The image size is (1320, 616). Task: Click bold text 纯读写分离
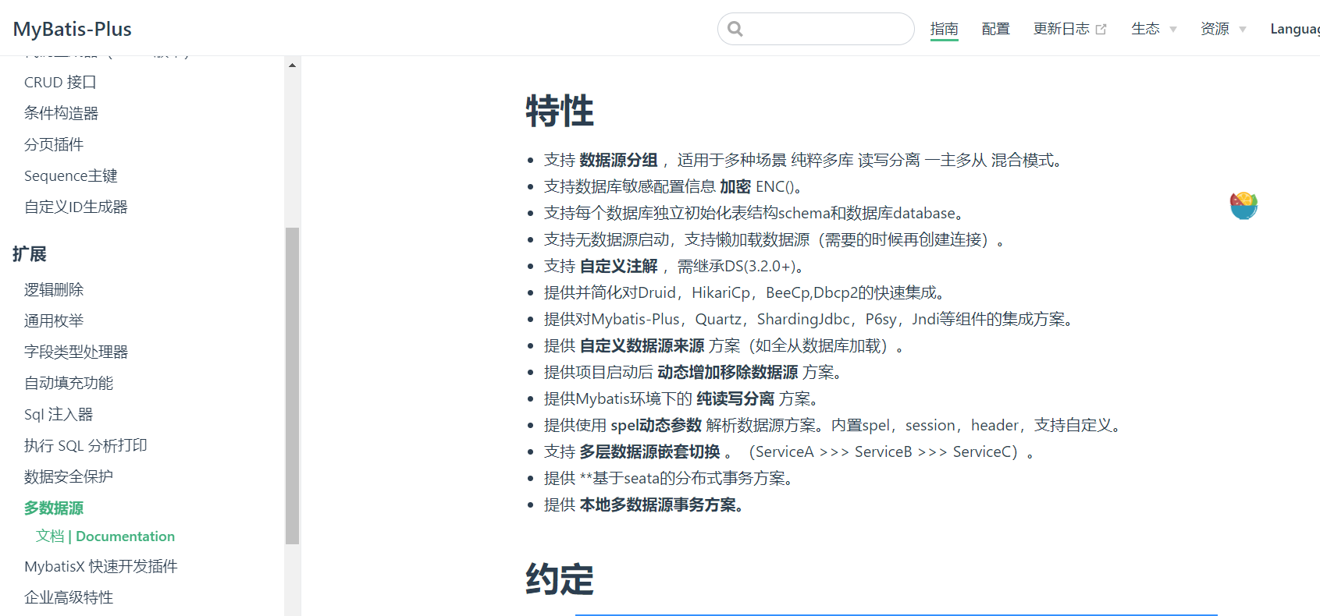point(735,398)
